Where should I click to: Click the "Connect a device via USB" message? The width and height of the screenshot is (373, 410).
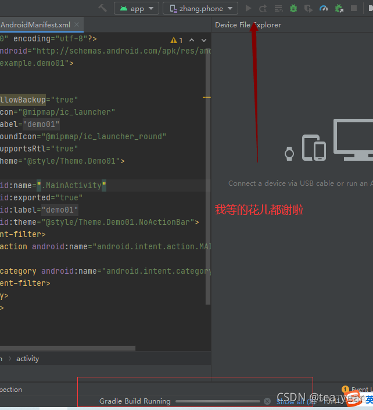tap(300, 183)
